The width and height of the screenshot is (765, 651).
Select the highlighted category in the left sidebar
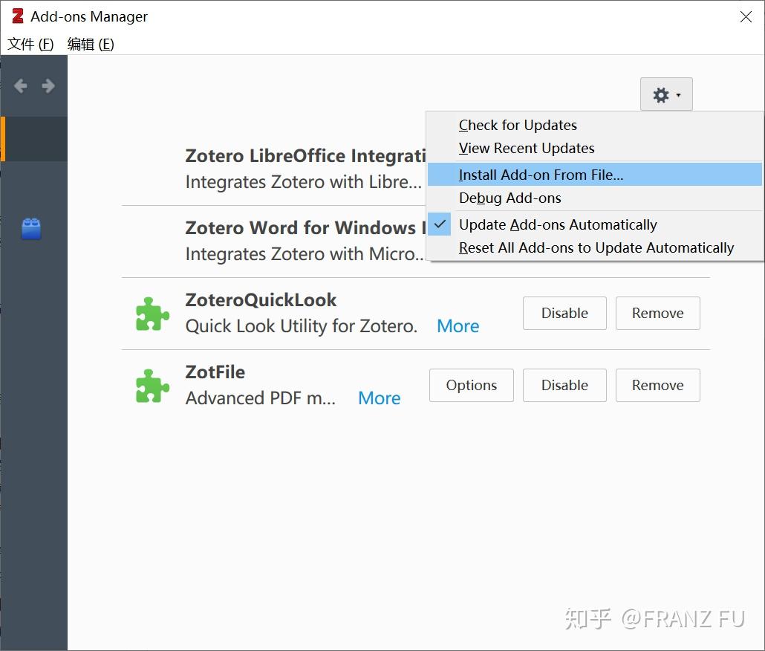(x=33, y=139)
